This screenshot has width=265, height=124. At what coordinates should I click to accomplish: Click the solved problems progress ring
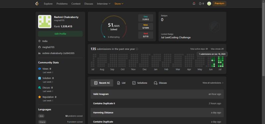[114, 27]
